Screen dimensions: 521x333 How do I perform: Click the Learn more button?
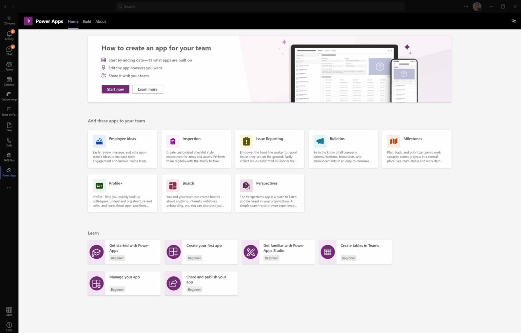tap(148, 89)
